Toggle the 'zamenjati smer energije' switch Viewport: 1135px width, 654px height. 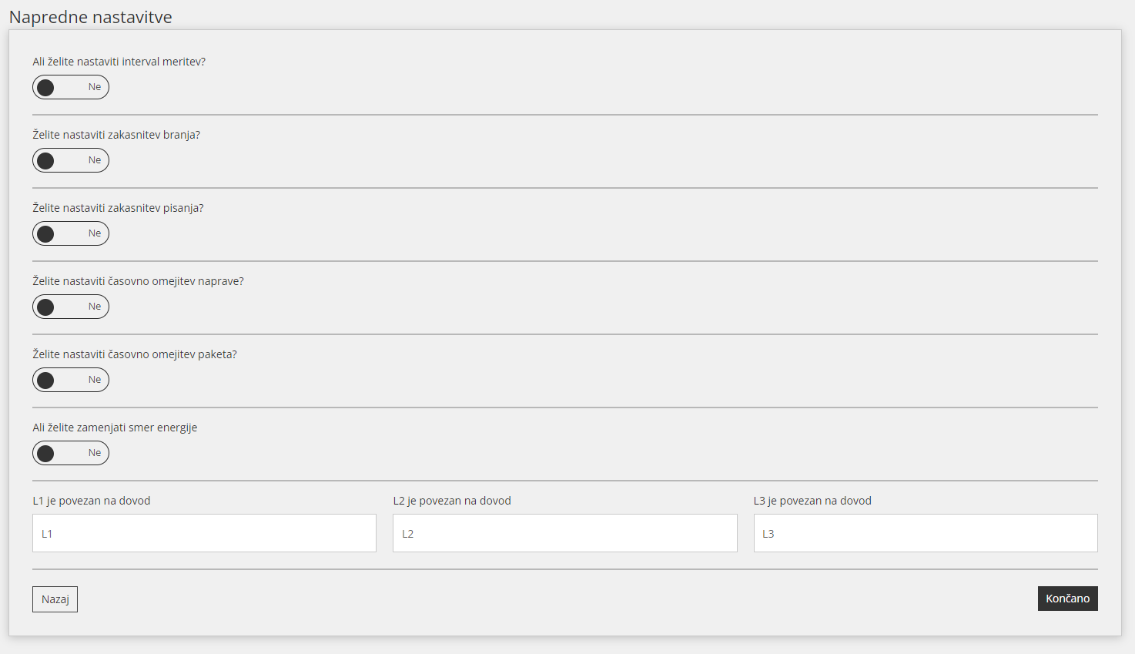pos(71,453)
